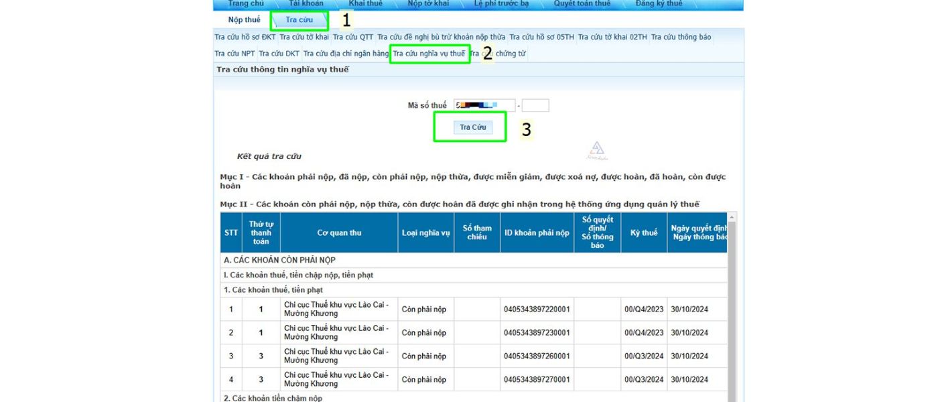Click '1. Các khoản thuế, tiền phạt' row

click(474, 289)
